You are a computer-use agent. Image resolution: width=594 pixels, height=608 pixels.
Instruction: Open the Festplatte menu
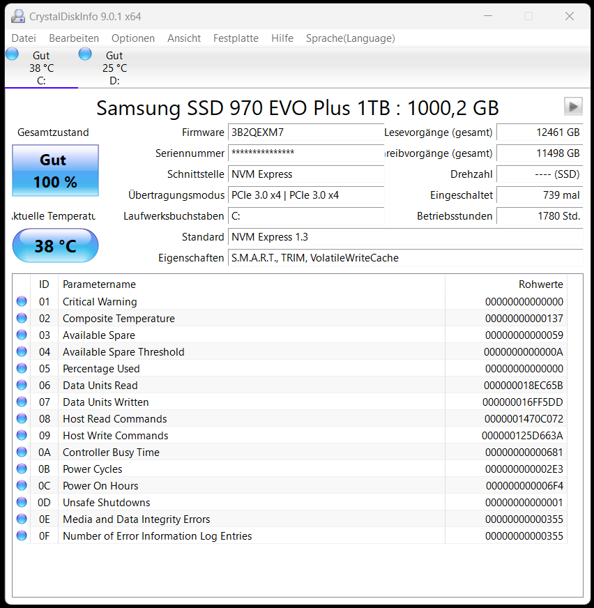tap(236, 38)
